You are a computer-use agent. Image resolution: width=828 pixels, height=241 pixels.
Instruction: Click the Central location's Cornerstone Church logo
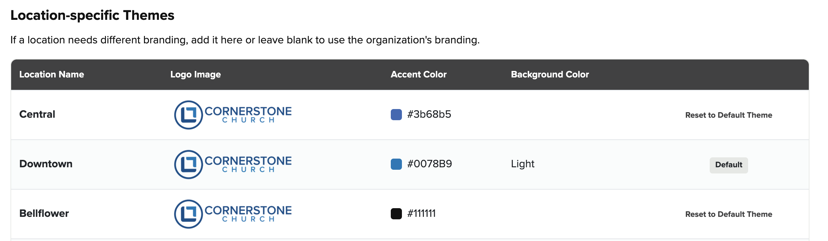(x=233, y=115)
